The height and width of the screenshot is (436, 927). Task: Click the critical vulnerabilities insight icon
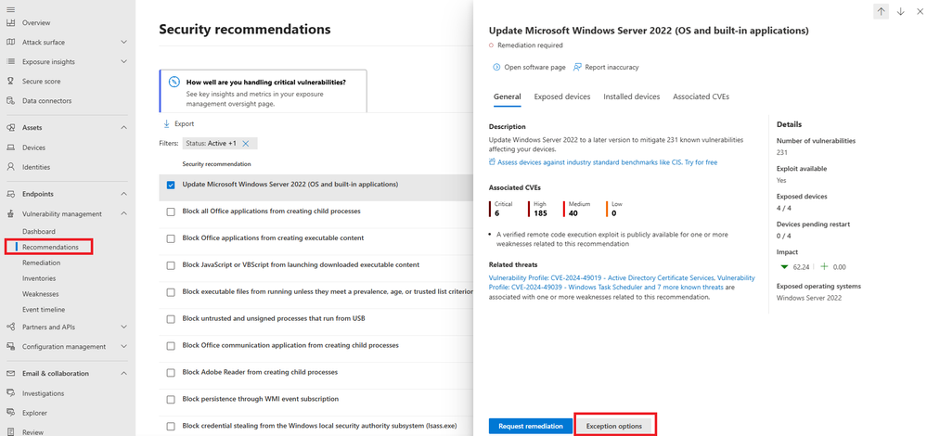(x=174, y=83)
